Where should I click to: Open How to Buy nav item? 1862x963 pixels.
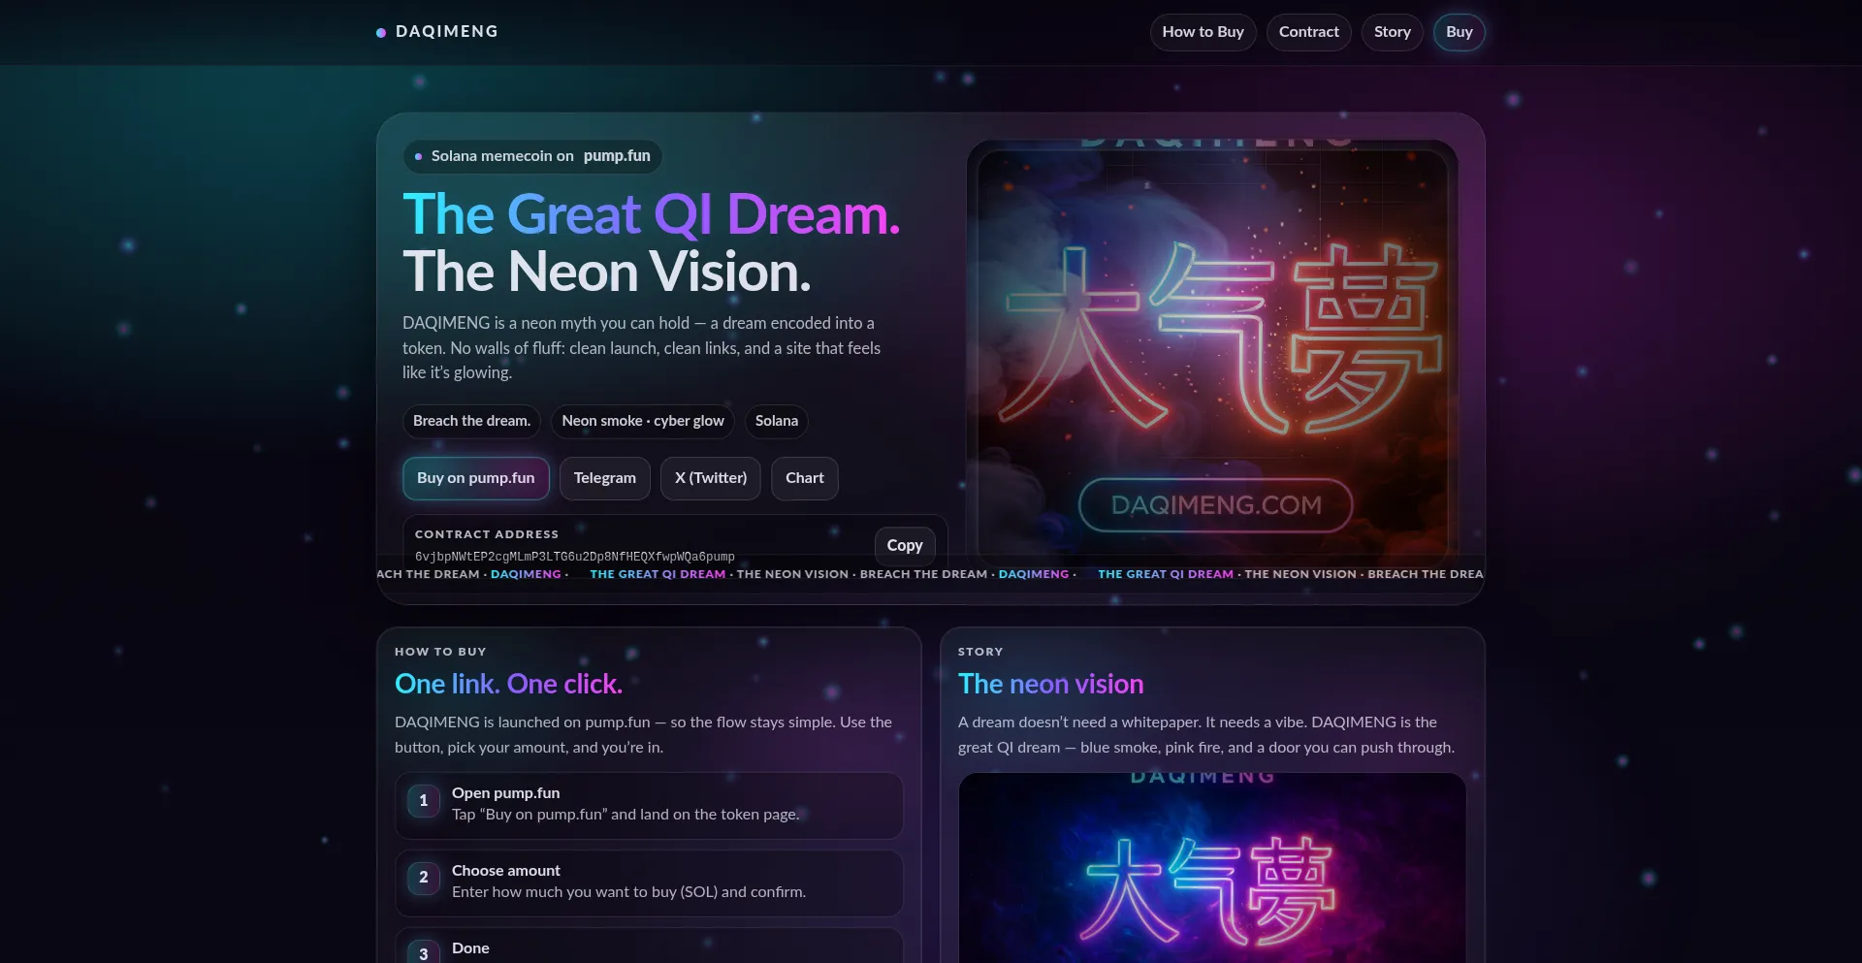[1204, 32]
